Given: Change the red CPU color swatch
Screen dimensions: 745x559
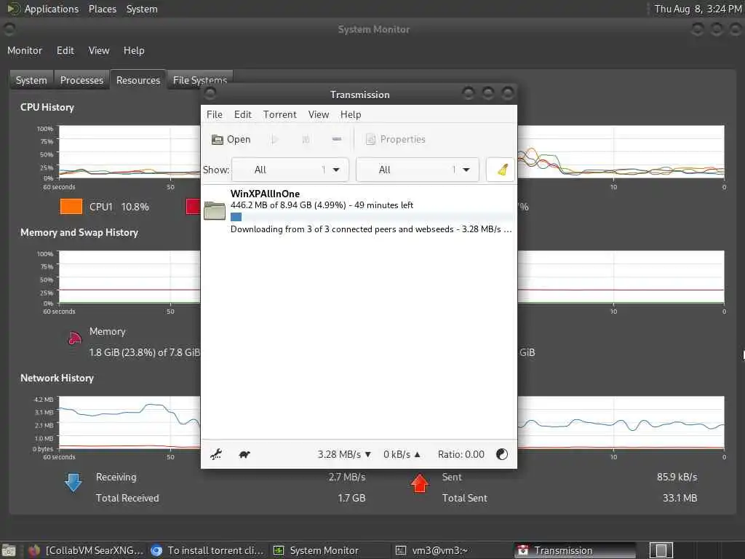Looking at the screenshot, I should 193,206.
